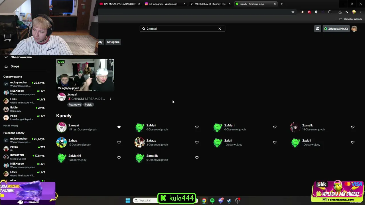Open OBS Studio from the taskbar

(237, 200)
